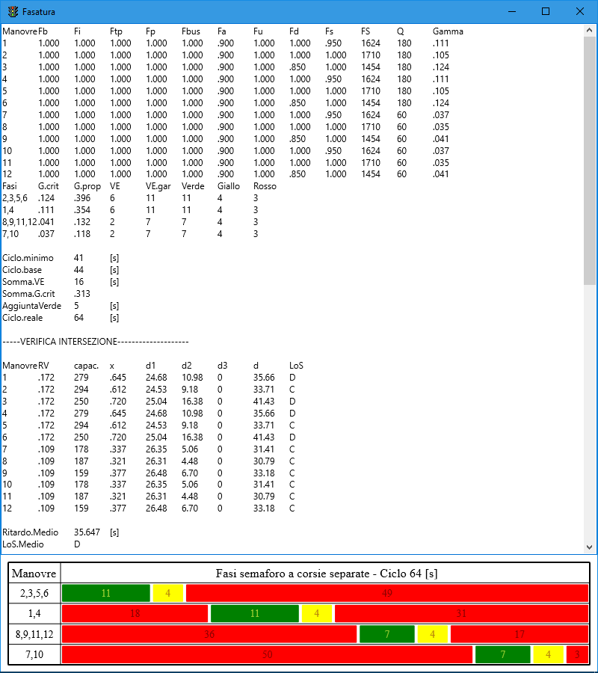Click the 'G.crit' column header

49,186
